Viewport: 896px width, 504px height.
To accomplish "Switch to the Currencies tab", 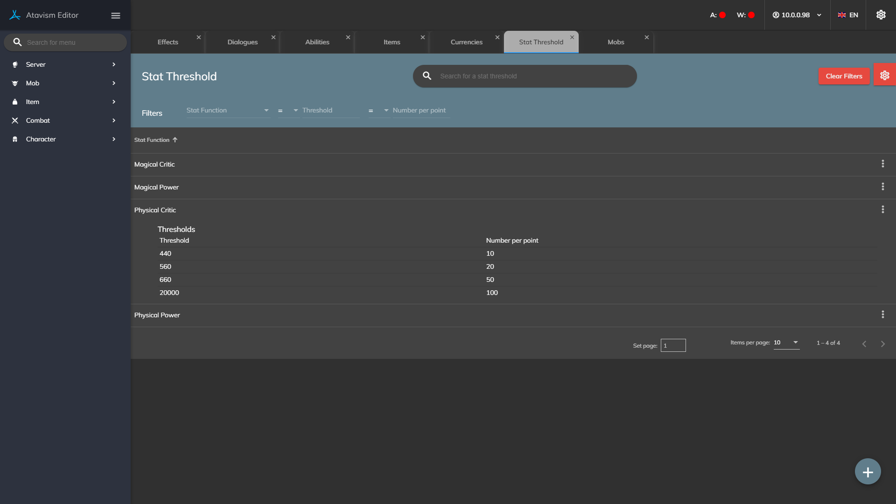I will [x=466, y=42].
